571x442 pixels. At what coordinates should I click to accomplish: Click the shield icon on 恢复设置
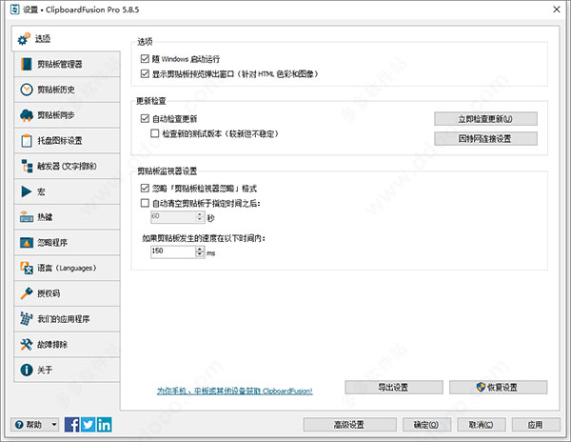(481, 387)
